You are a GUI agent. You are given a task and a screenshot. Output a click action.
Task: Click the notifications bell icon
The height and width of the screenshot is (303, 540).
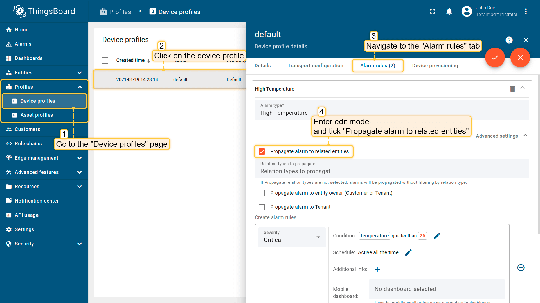tap(449, 12)
